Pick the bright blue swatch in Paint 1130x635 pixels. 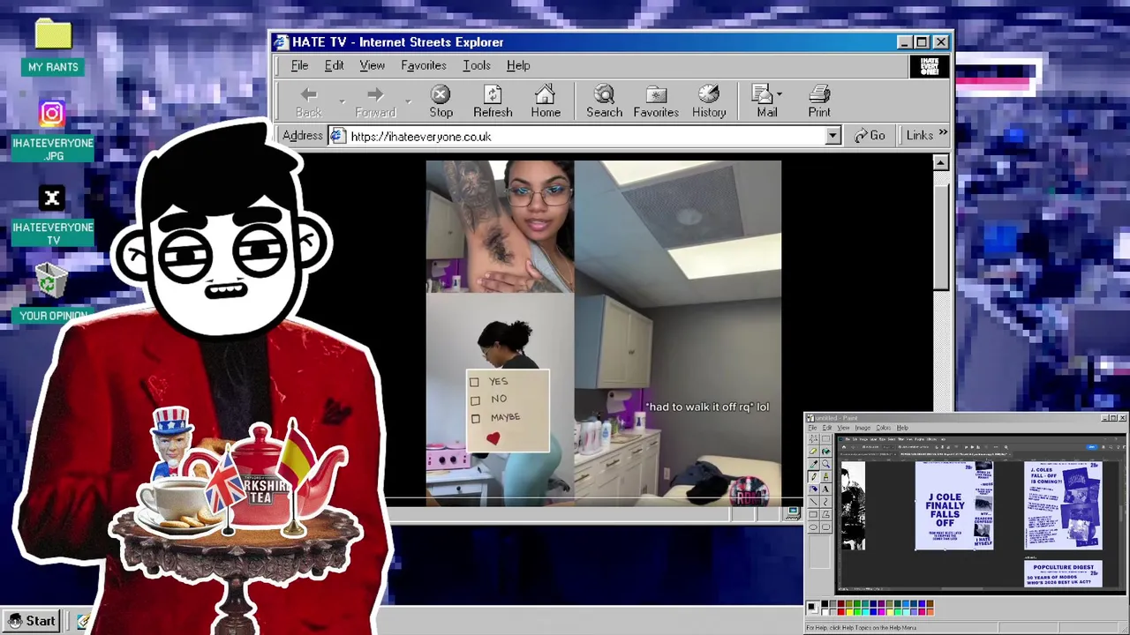pyautogui.click(x=873, y=611)
